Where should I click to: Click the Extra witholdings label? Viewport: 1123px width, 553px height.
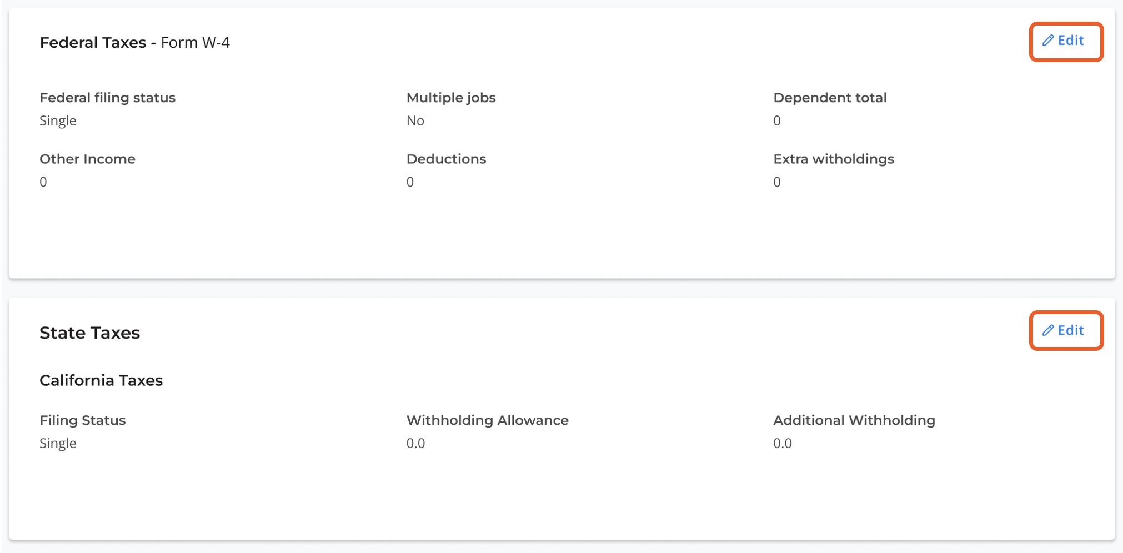pos(834,159)
